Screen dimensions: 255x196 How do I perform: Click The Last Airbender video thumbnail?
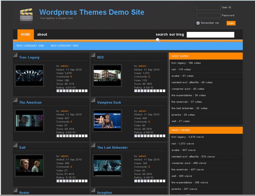tap(107, 165)
